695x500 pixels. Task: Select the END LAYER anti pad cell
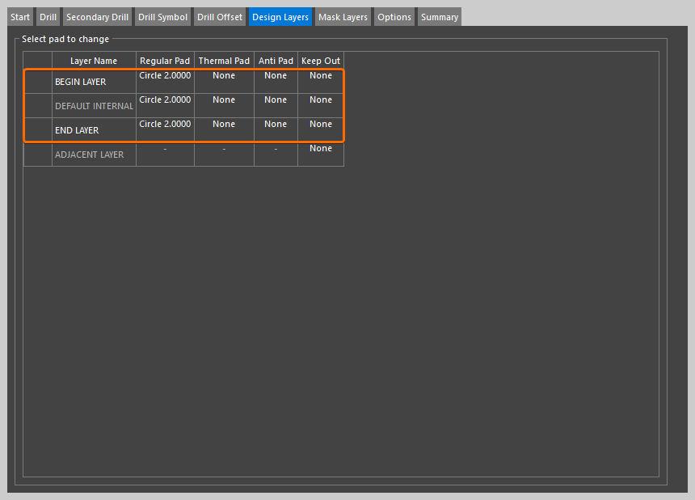[276, 125]
